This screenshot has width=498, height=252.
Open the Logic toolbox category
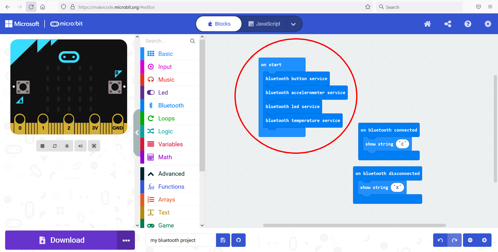coord(170,131)
